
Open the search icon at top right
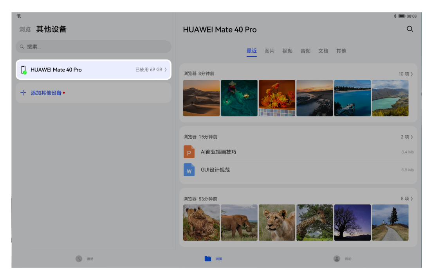click(x=410, y=29)
